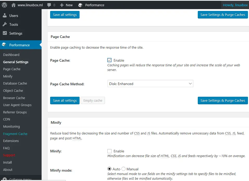Open the WordPress logo menu
Viewport: 249px width, 181px height.
point(4,5)
